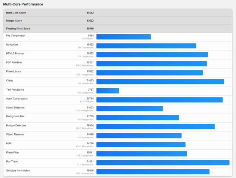Image resolution: width=236 pixels, height=178 pixels.
Task: Select the Integer Score row
Action: click(118, 21)
